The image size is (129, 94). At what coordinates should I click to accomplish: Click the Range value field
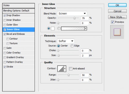tap(85, 75)
